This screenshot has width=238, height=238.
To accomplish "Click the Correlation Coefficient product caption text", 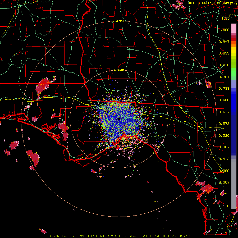I will (x=120, y=236).
